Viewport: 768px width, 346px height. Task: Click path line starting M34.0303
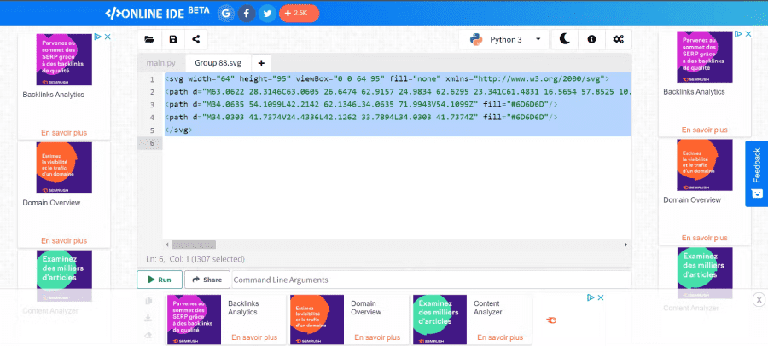pyautogui.click(x=362, y=118)
